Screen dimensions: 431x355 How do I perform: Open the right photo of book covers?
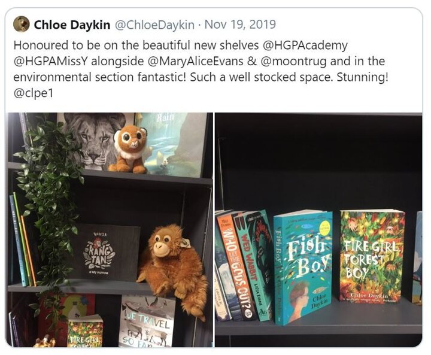(318, 230)
